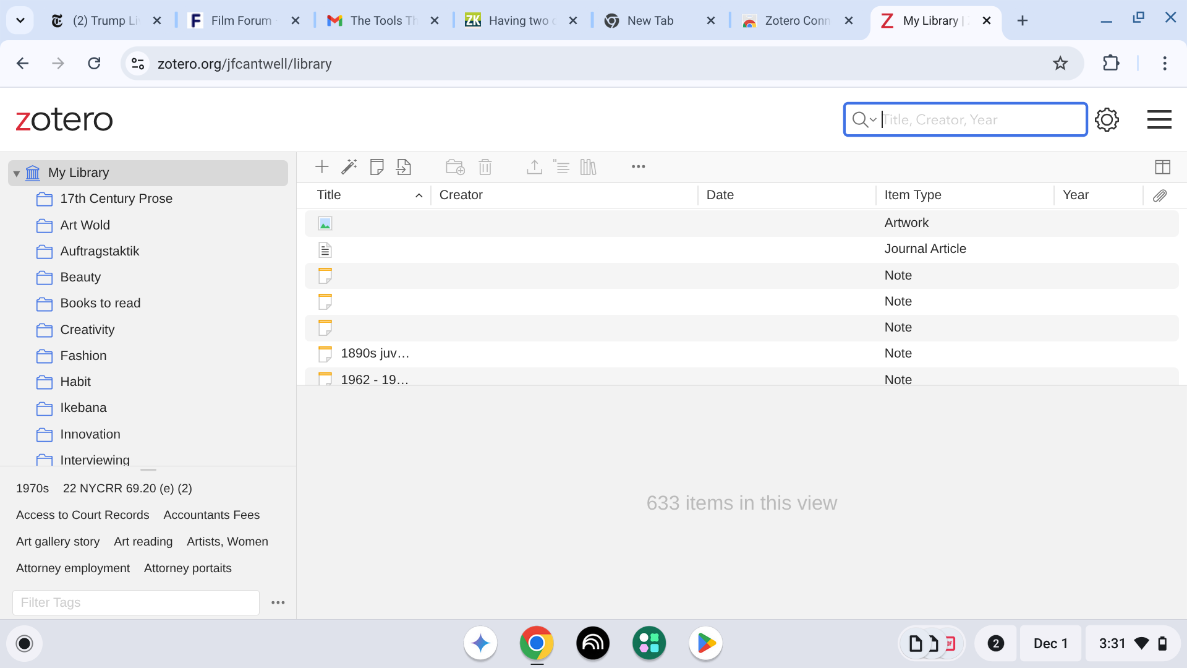Image resolution: width=1187 pixels, height=668 pixels.
Task: Click the Add Attachment file icon
Action: (404, 167)
